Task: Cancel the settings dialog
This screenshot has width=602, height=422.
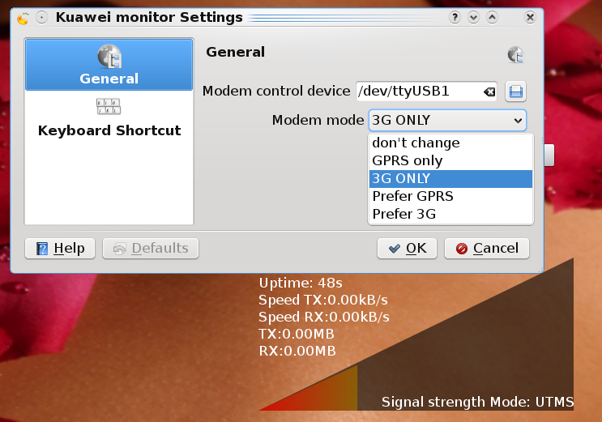Action: click(x=487, y=249)
